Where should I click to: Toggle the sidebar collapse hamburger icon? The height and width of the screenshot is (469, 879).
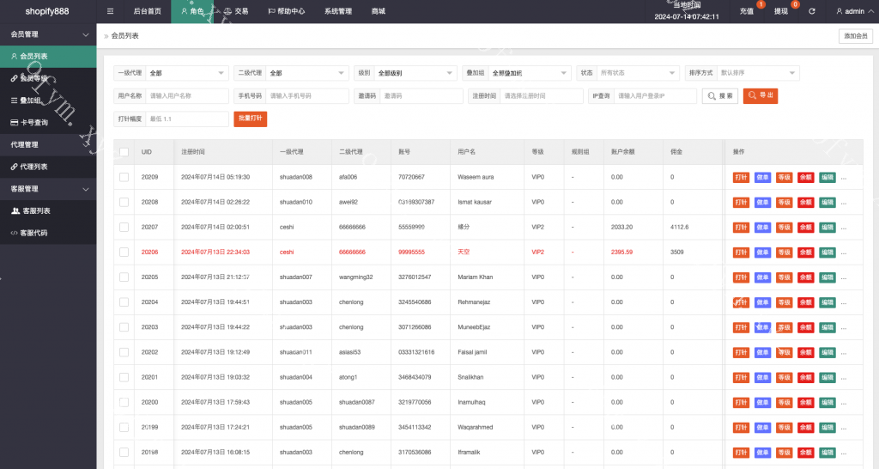coord(110,11)
